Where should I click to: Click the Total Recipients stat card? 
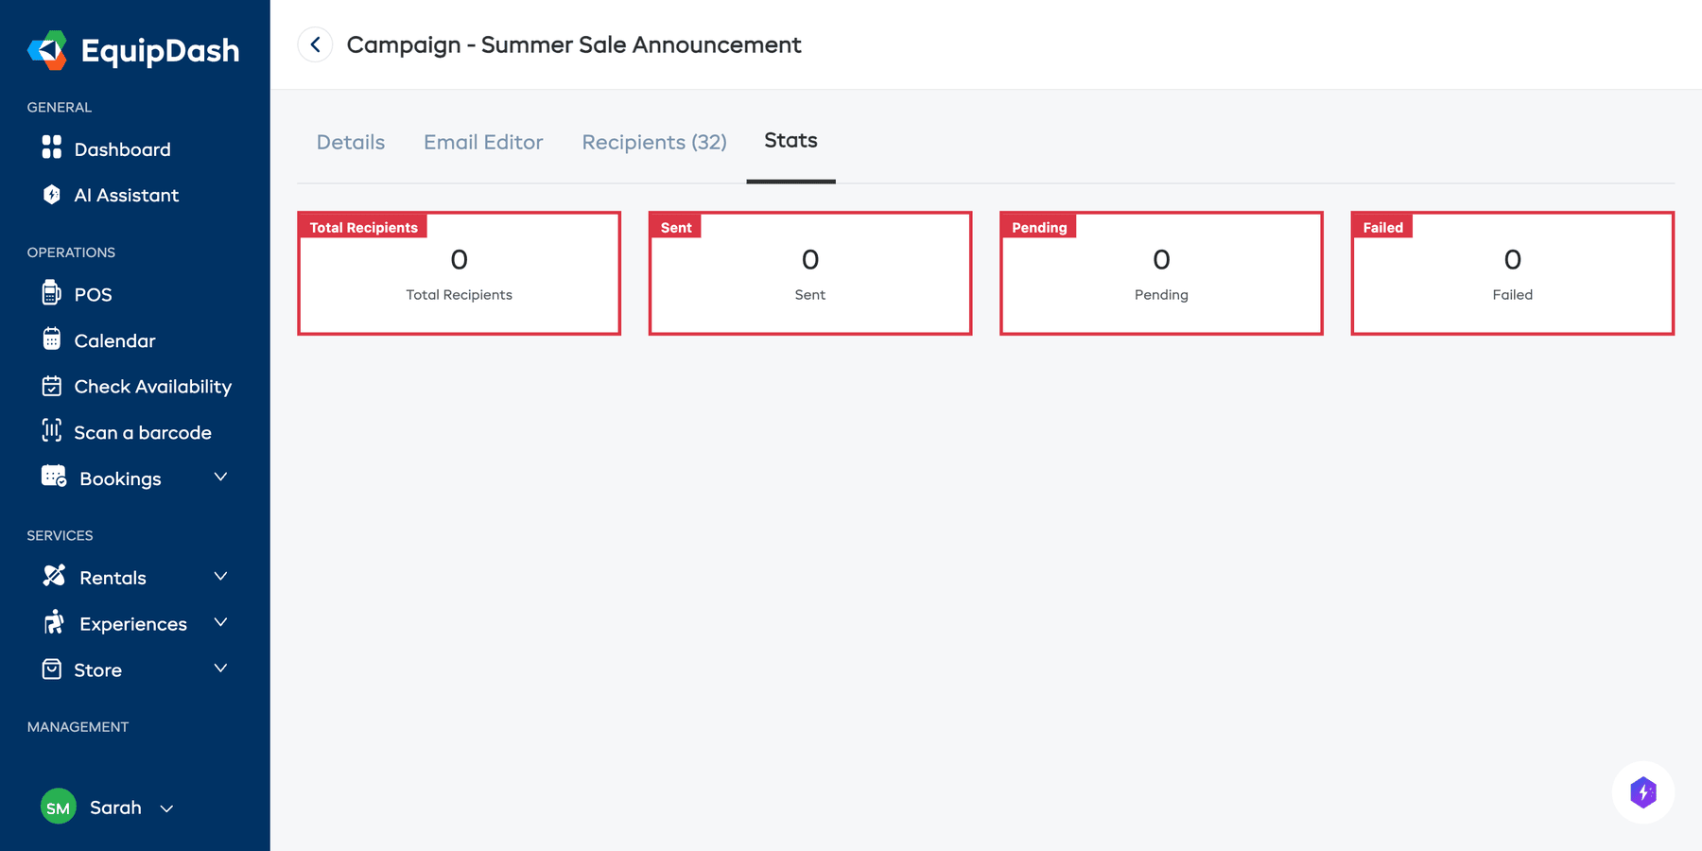coord(459,274)
